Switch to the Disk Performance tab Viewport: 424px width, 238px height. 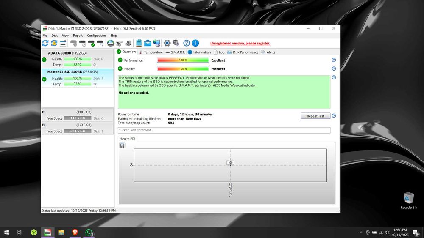coord(243,52)
